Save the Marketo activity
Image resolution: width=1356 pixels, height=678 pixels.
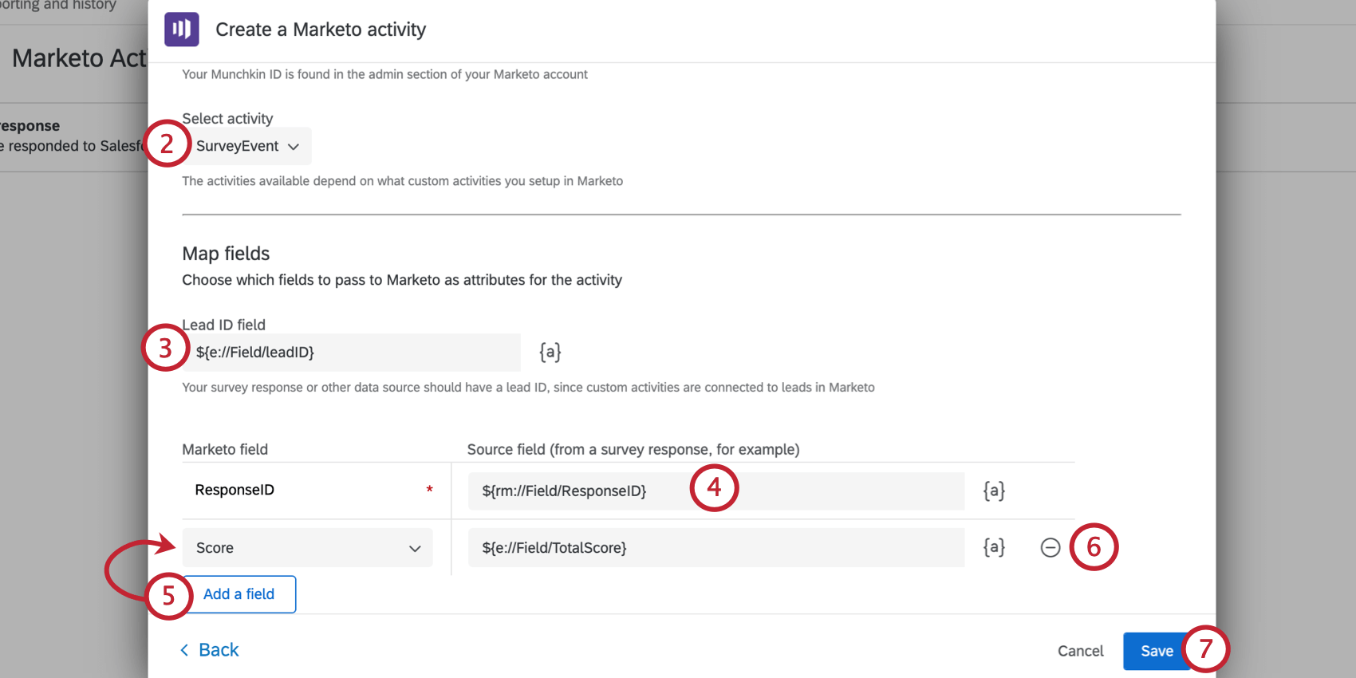(x=1157, y=650)
